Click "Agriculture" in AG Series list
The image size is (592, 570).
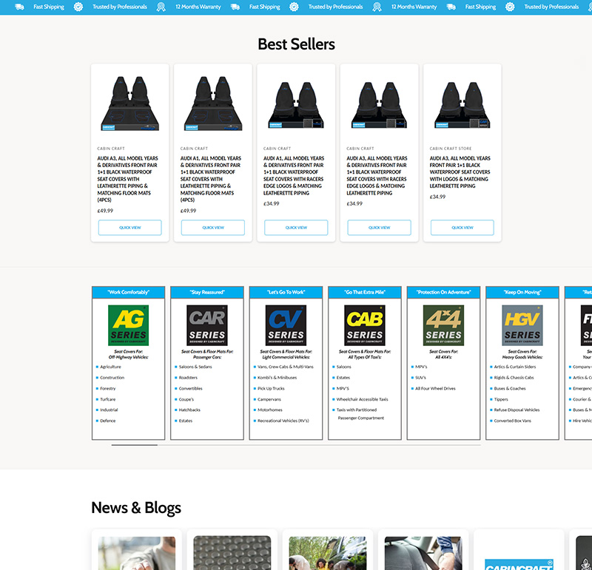tap(110, 367)
